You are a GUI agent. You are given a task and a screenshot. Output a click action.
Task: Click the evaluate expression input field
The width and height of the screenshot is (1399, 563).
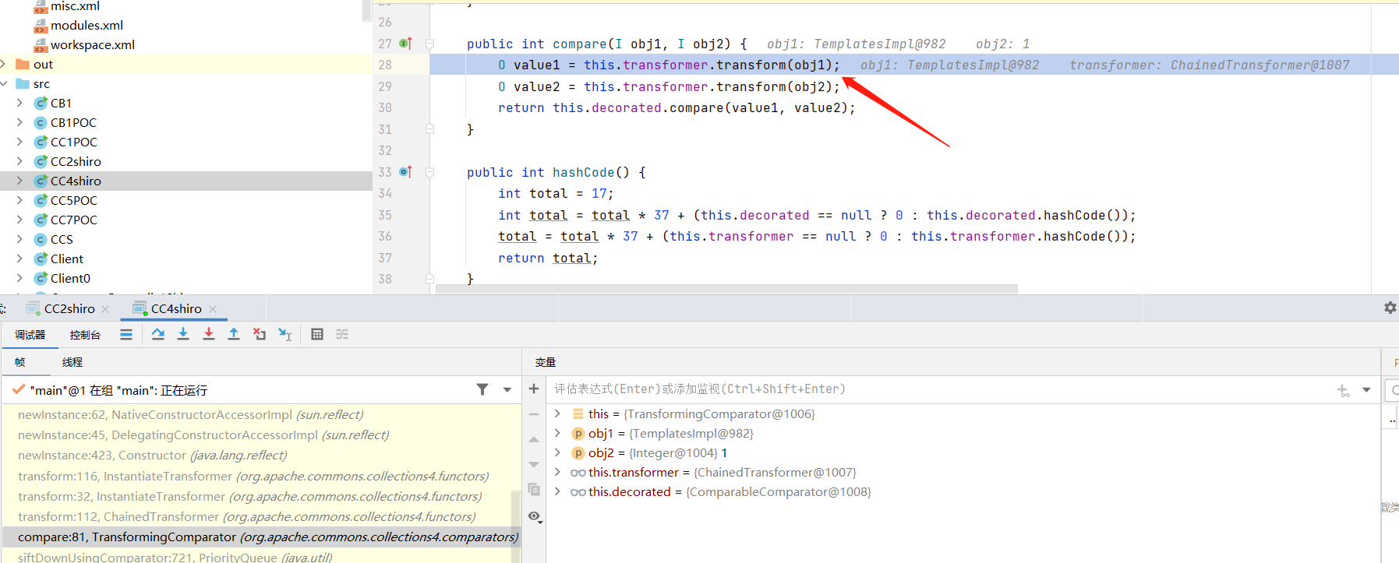point(939,389)
